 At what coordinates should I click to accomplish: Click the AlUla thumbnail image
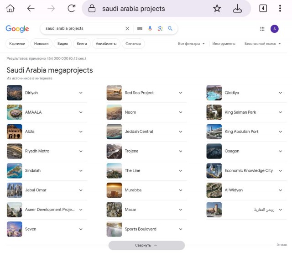14,132
